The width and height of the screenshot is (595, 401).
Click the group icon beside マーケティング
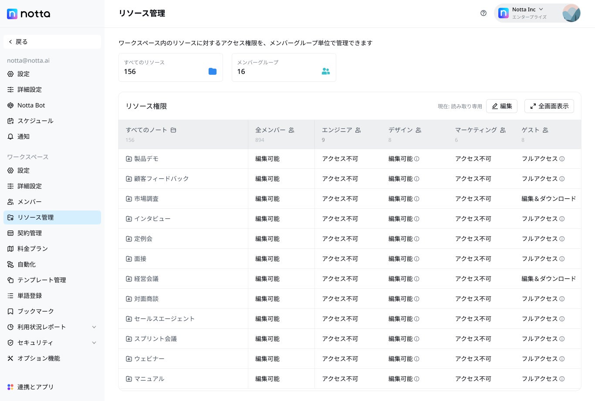(x=503, y=130)
